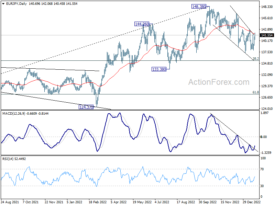The height and width of the screenshot is (206, 275).
Task: Click the 61.8 Fibonacci level label
Action: pos(256,92)
